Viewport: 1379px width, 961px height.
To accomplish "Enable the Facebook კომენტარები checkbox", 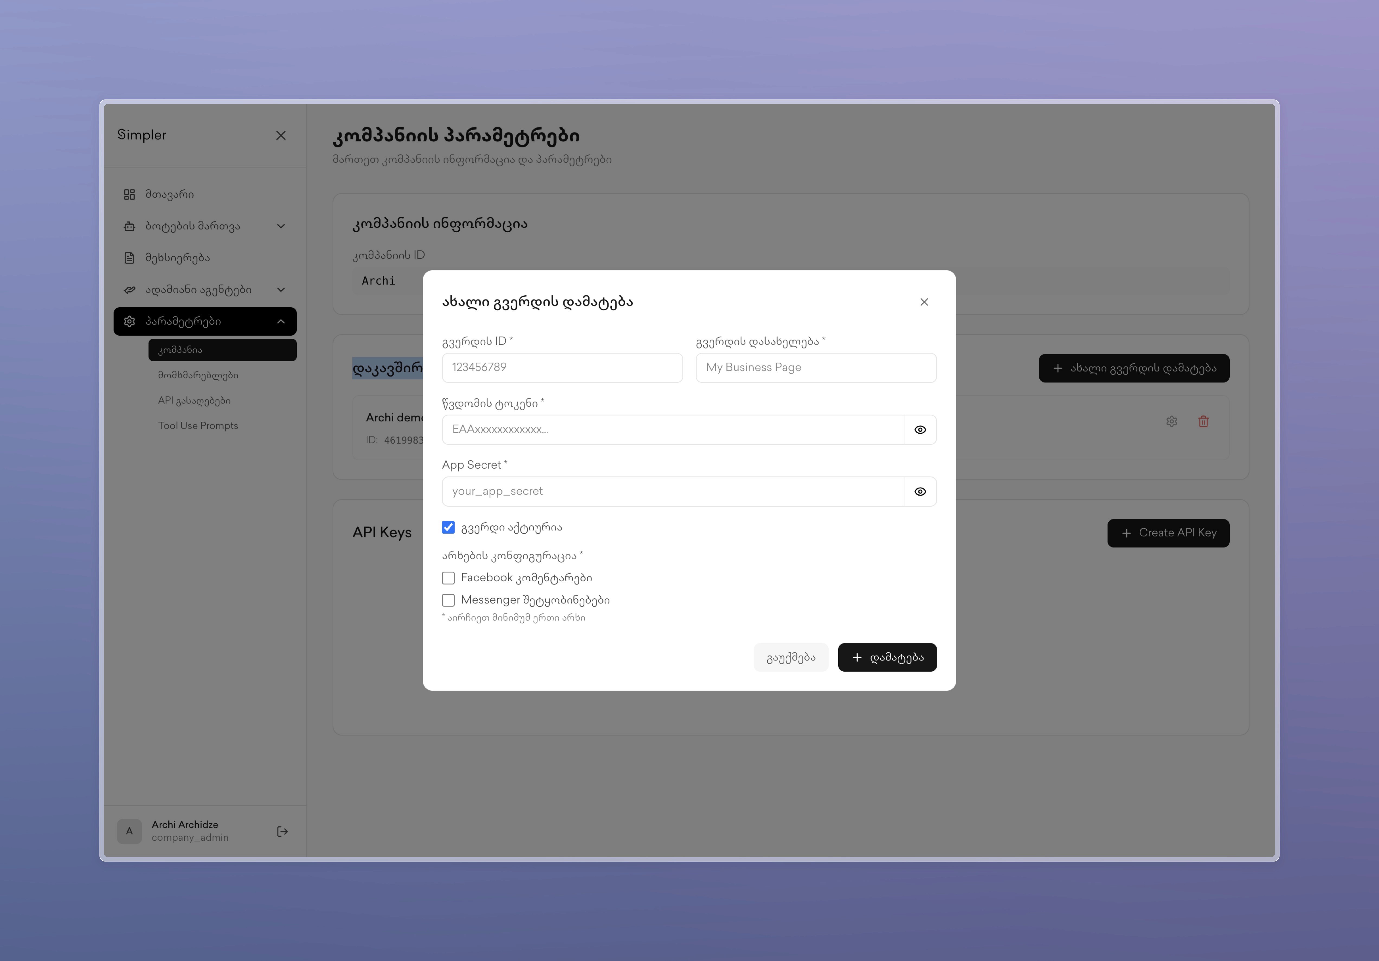I will [x=448, y=578].
